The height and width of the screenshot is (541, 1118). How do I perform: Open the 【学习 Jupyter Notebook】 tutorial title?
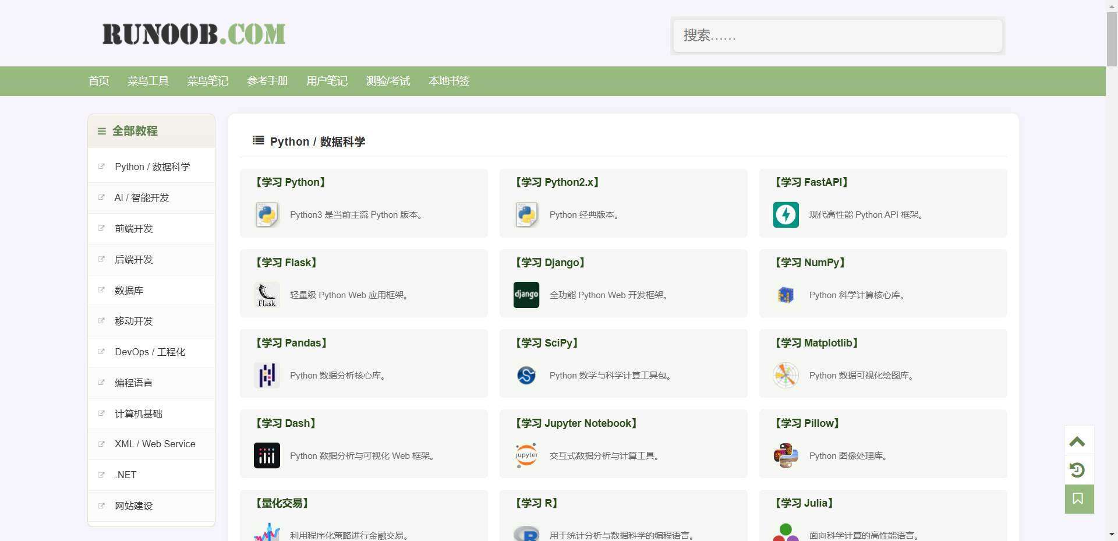point(576,423)
